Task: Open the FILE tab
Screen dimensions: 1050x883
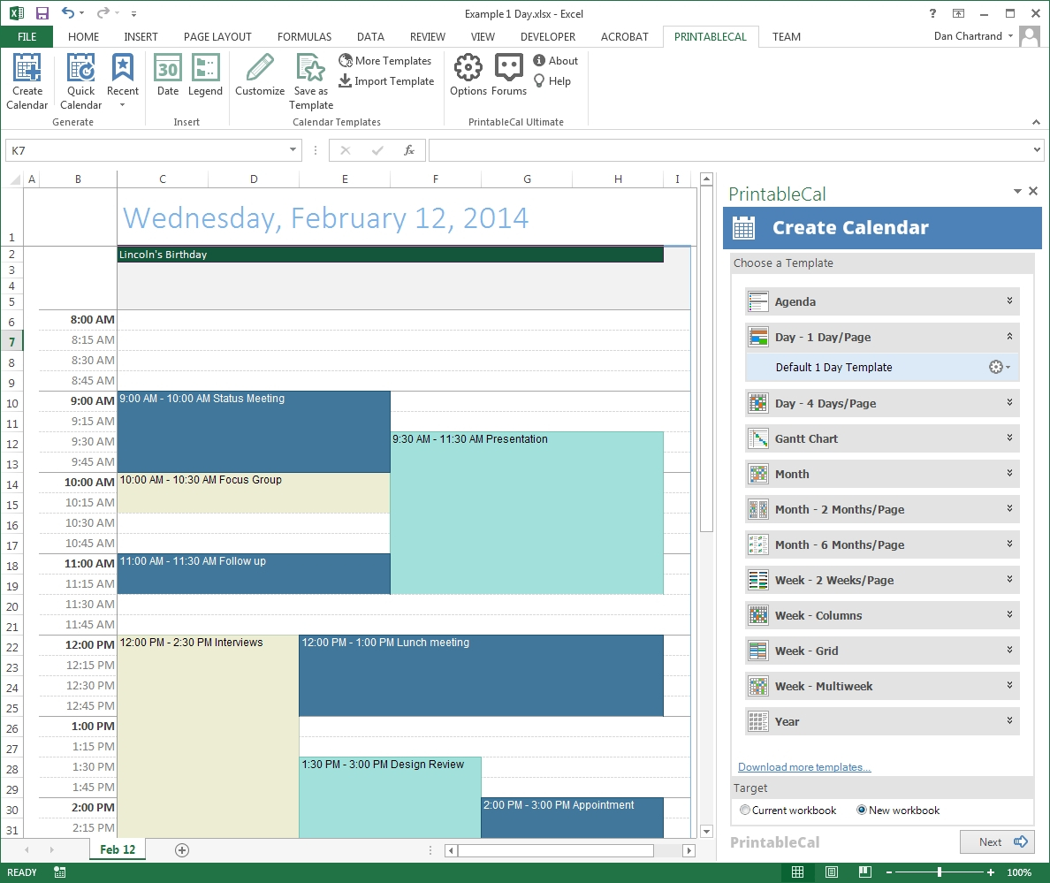Action: pyautogui.click(x=27, y=37)
